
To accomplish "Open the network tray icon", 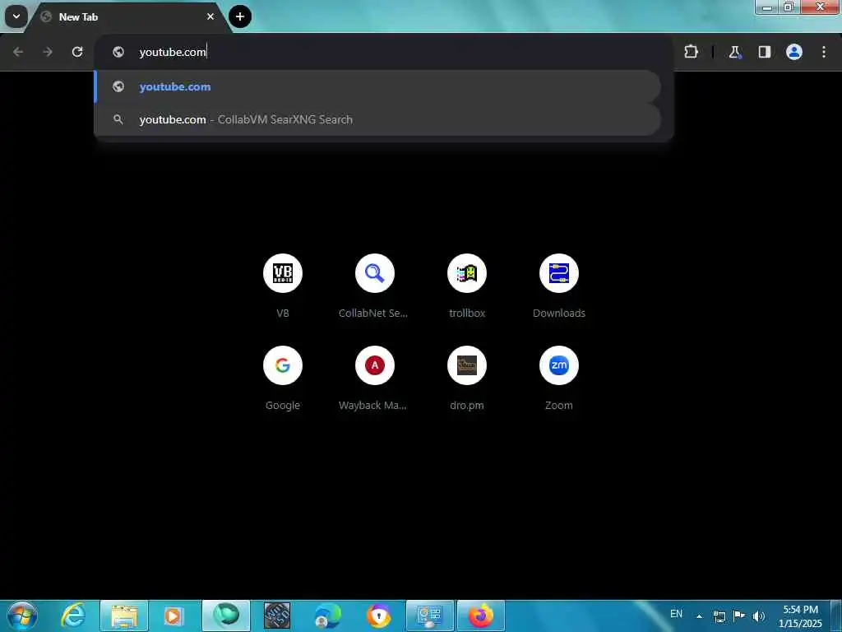I will pyautogui.click(x=719, y=616).
